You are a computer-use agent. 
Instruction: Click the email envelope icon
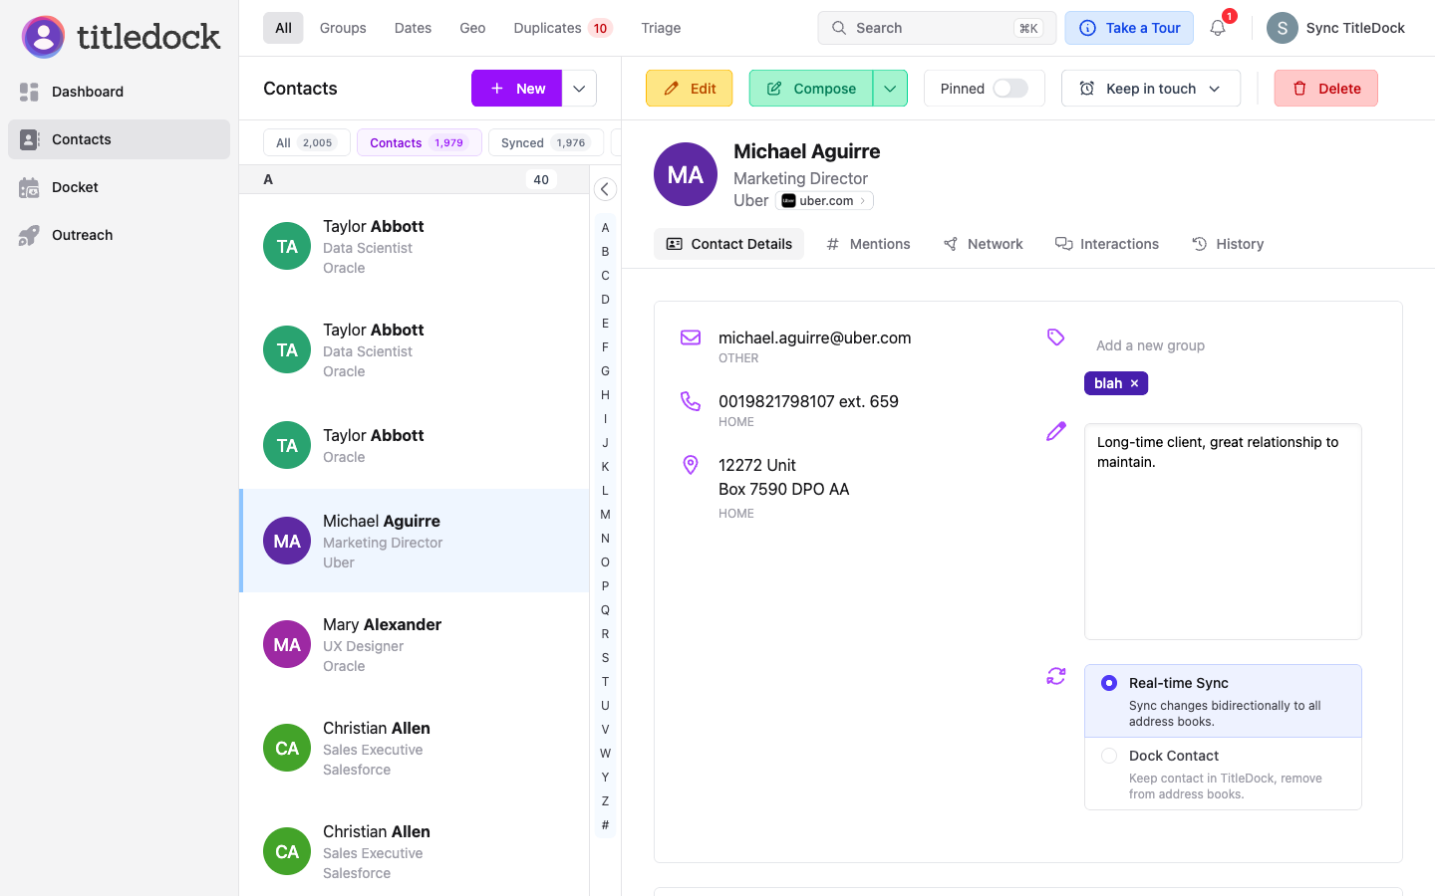point(691,337)
